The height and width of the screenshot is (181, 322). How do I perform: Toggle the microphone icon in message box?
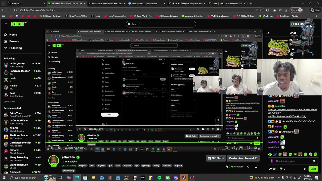[x=272, y=161]
